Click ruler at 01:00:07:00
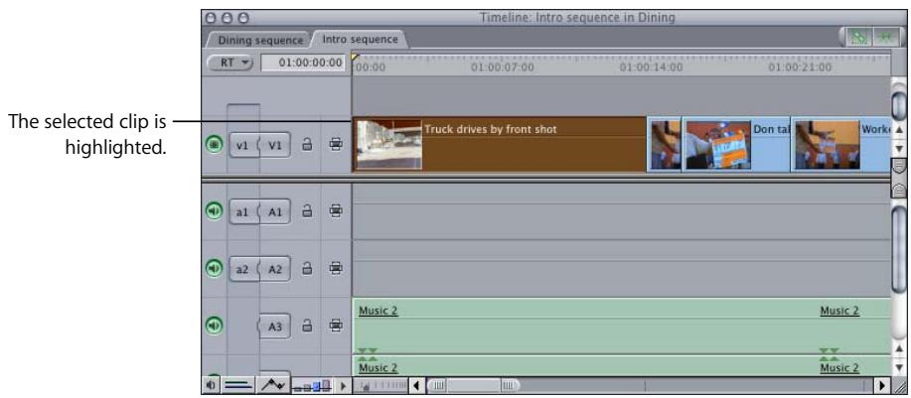This screenshot has height=398, width=911. point(502,67)
